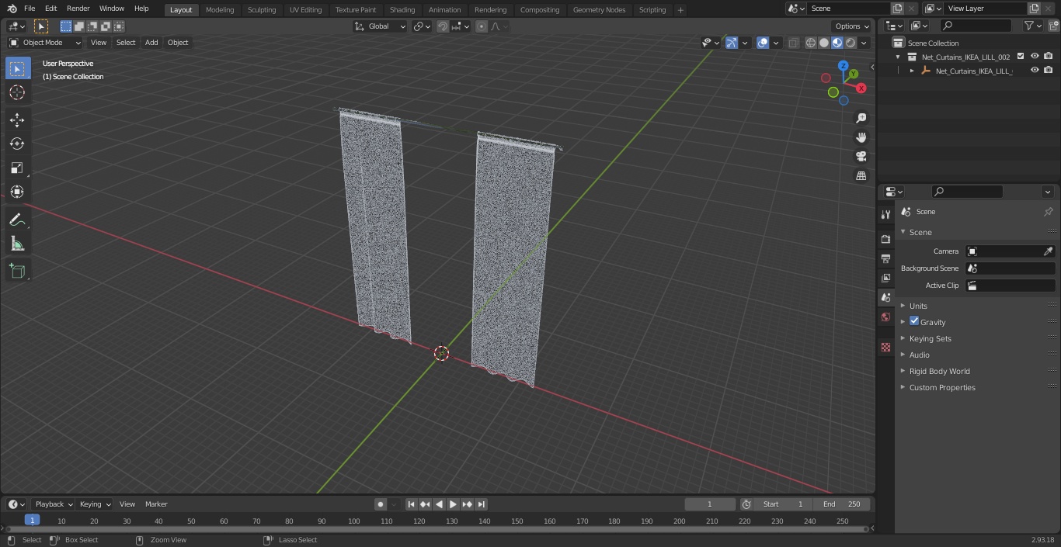Image resolution: width=1061 pixels, height=547 pixels.
Task: Add a new collection in outliner
Action: (1052, 26)
